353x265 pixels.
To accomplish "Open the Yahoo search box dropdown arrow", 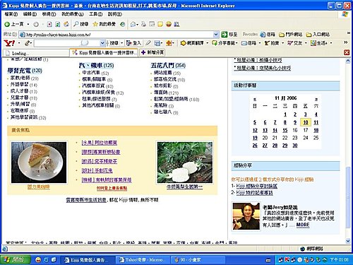I will (102, 43).
